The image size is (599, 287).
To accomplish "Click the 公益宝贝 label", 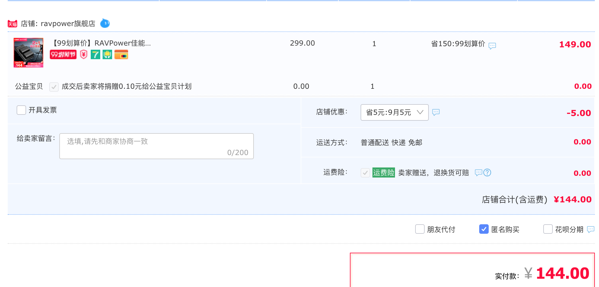I will [29, 86].
